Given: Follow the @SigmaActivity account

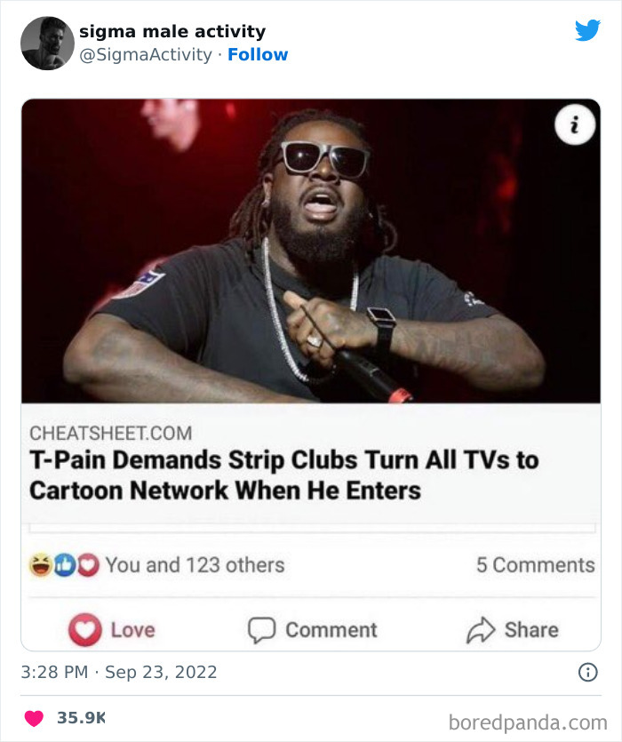Looking at the screenshot, I should [x=258, y=54].
